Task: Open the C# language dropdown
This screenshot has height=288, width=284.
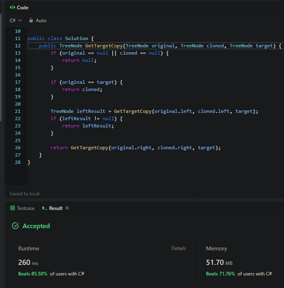Action: pos(15,20)
